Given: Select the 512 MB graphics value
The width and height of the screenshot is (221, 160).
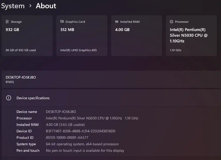Looking at the screenshot, I should [x=67, y=30].
